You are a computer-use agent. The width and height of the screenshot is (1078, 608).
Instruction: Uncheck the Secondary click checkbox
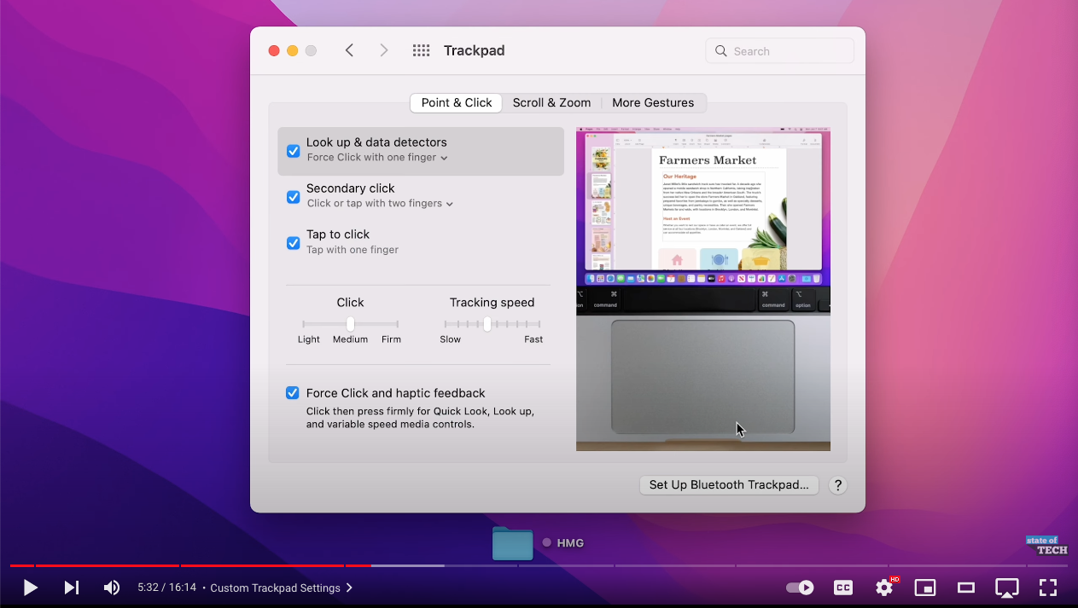click(293, 197)
